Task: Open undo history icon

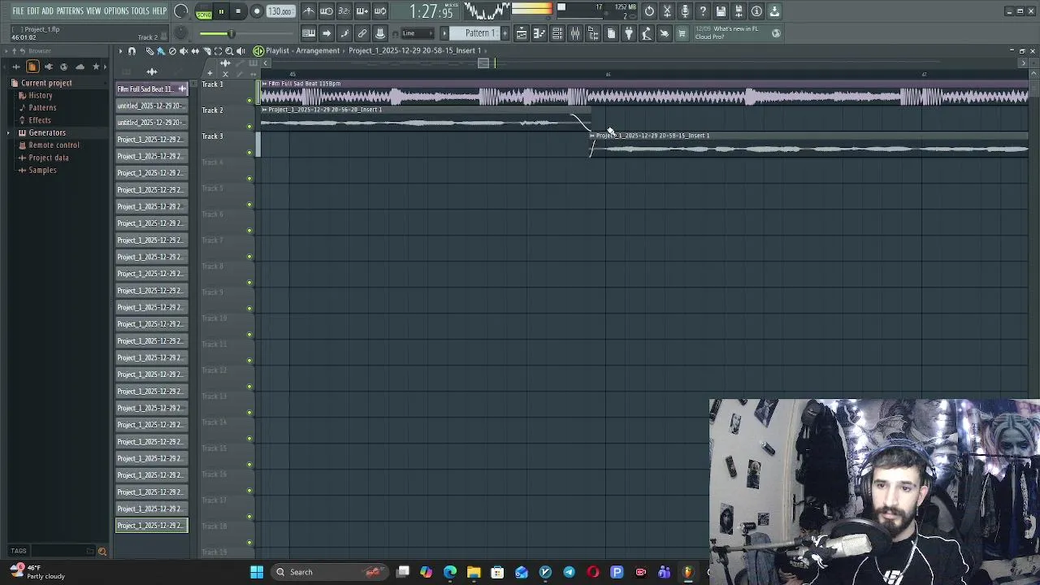Action: point(649,11)
